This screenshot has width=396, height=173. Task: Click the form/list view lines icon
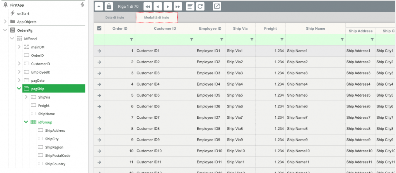pyautogui.click(x=190, y=7)
